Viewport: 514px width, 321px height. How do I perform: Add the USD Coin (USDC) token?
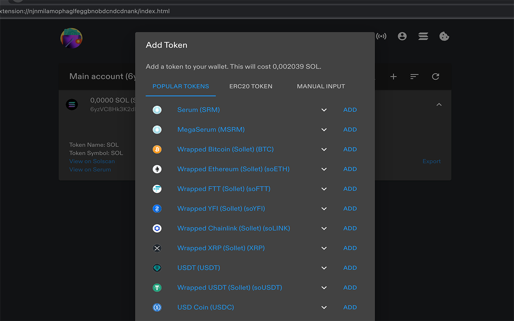350,307
